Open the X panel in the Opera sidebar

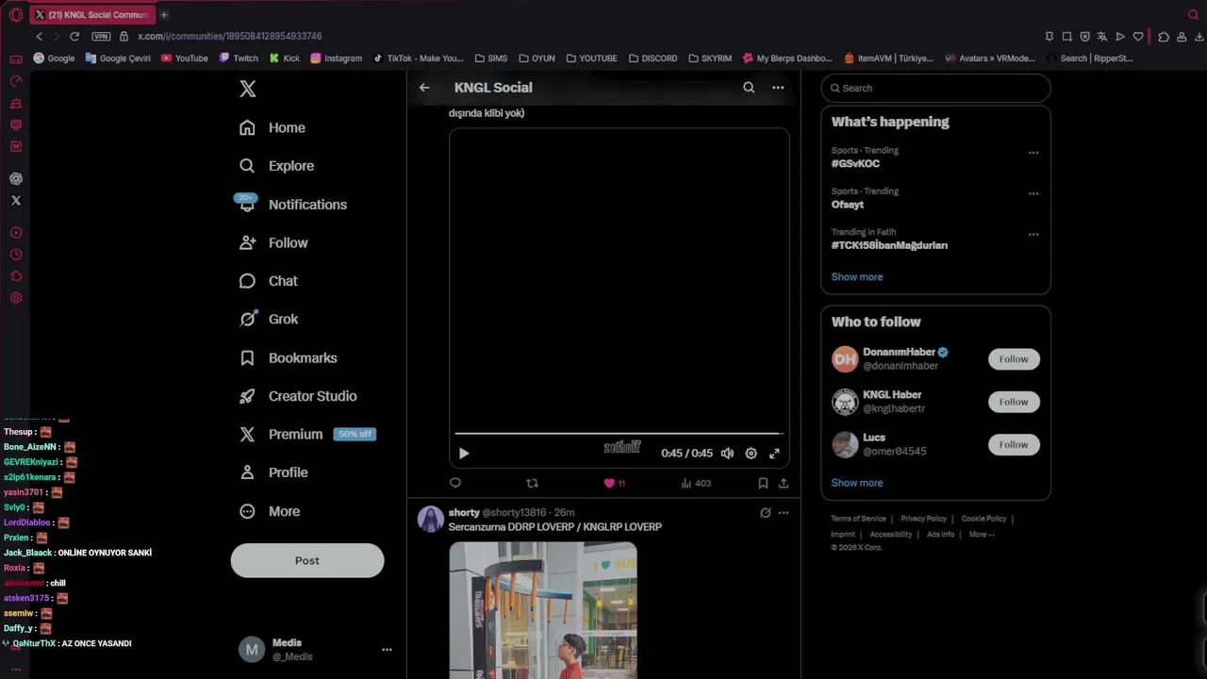coord(16,200)
